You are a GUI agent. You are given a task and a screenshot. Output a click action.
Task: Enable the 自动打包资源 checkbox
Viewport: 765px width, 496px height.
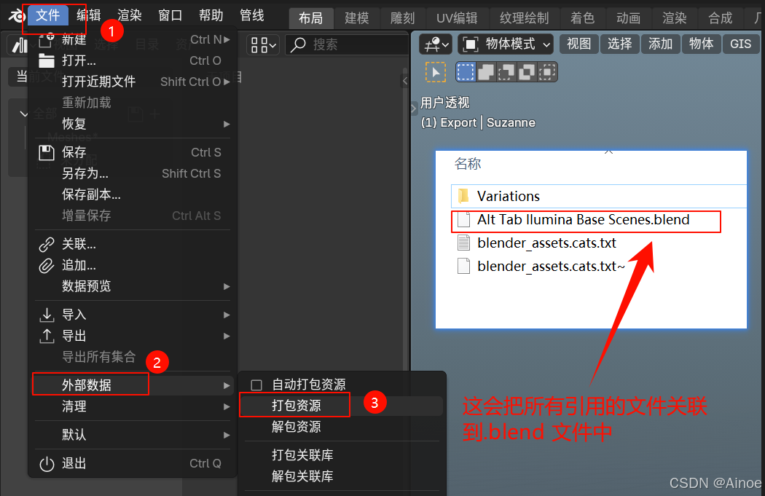coord(256,385)
